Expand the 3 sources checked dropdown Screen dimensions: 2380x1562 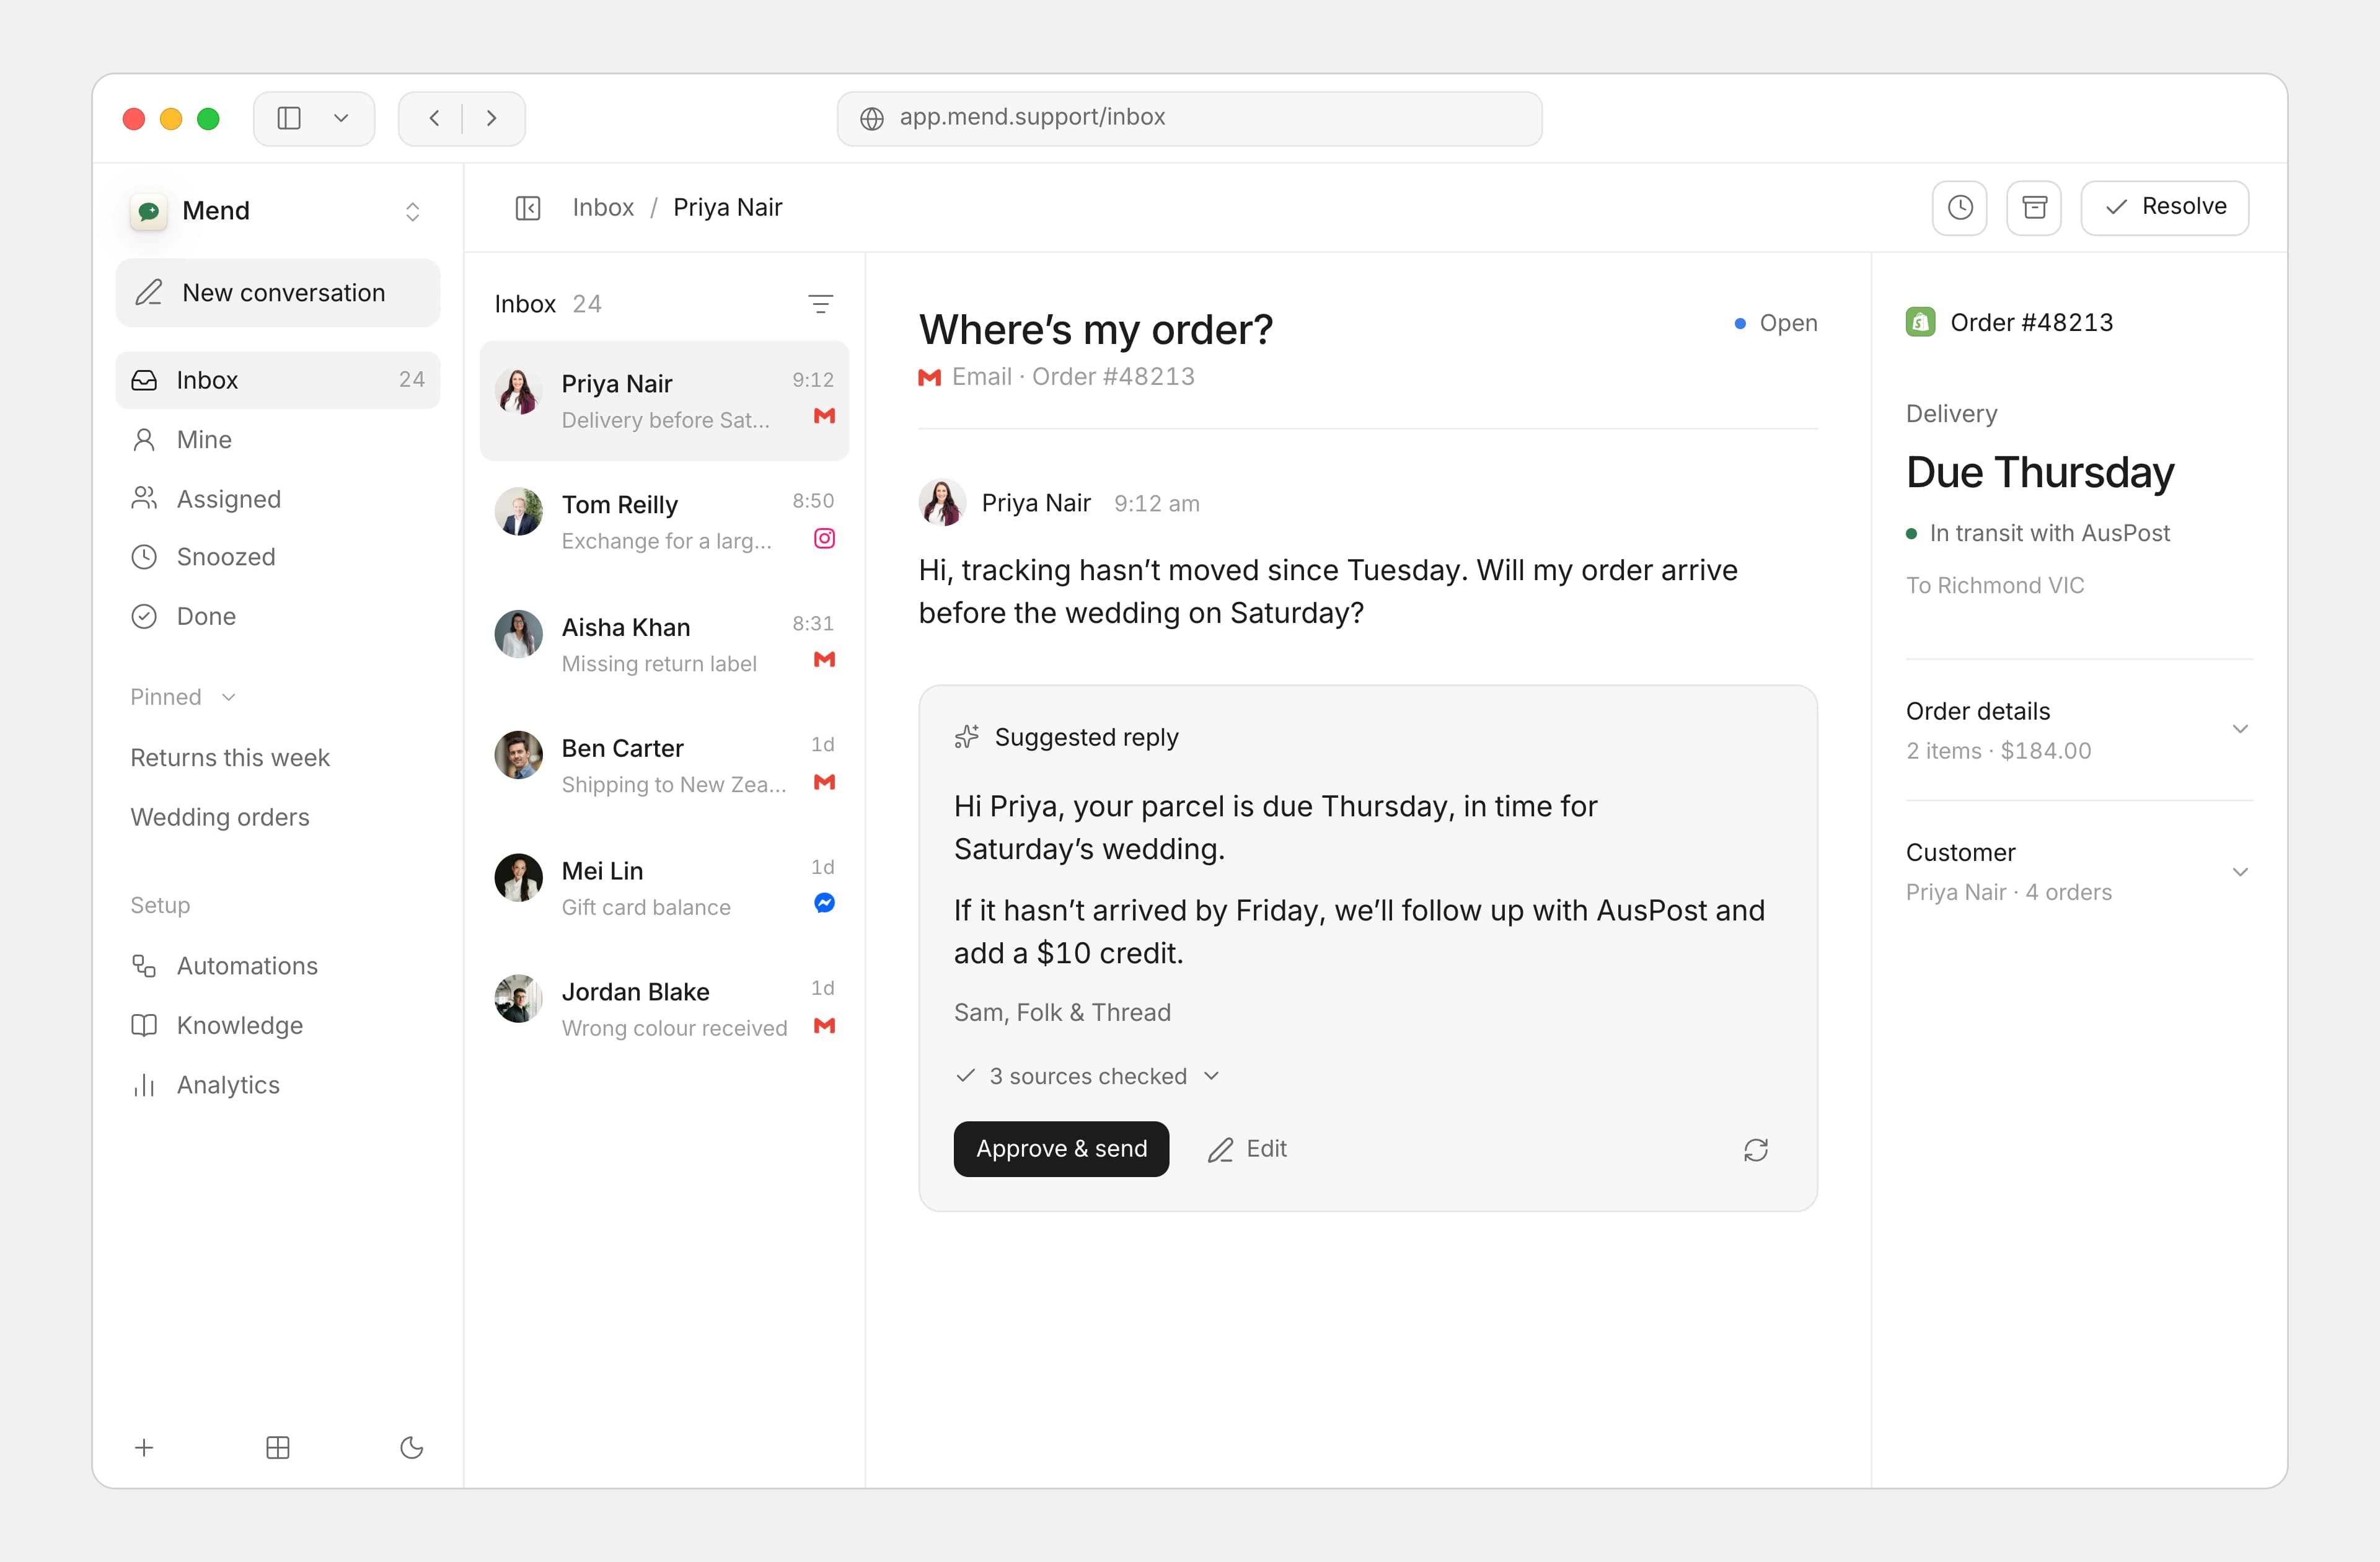[1088, 1076]
